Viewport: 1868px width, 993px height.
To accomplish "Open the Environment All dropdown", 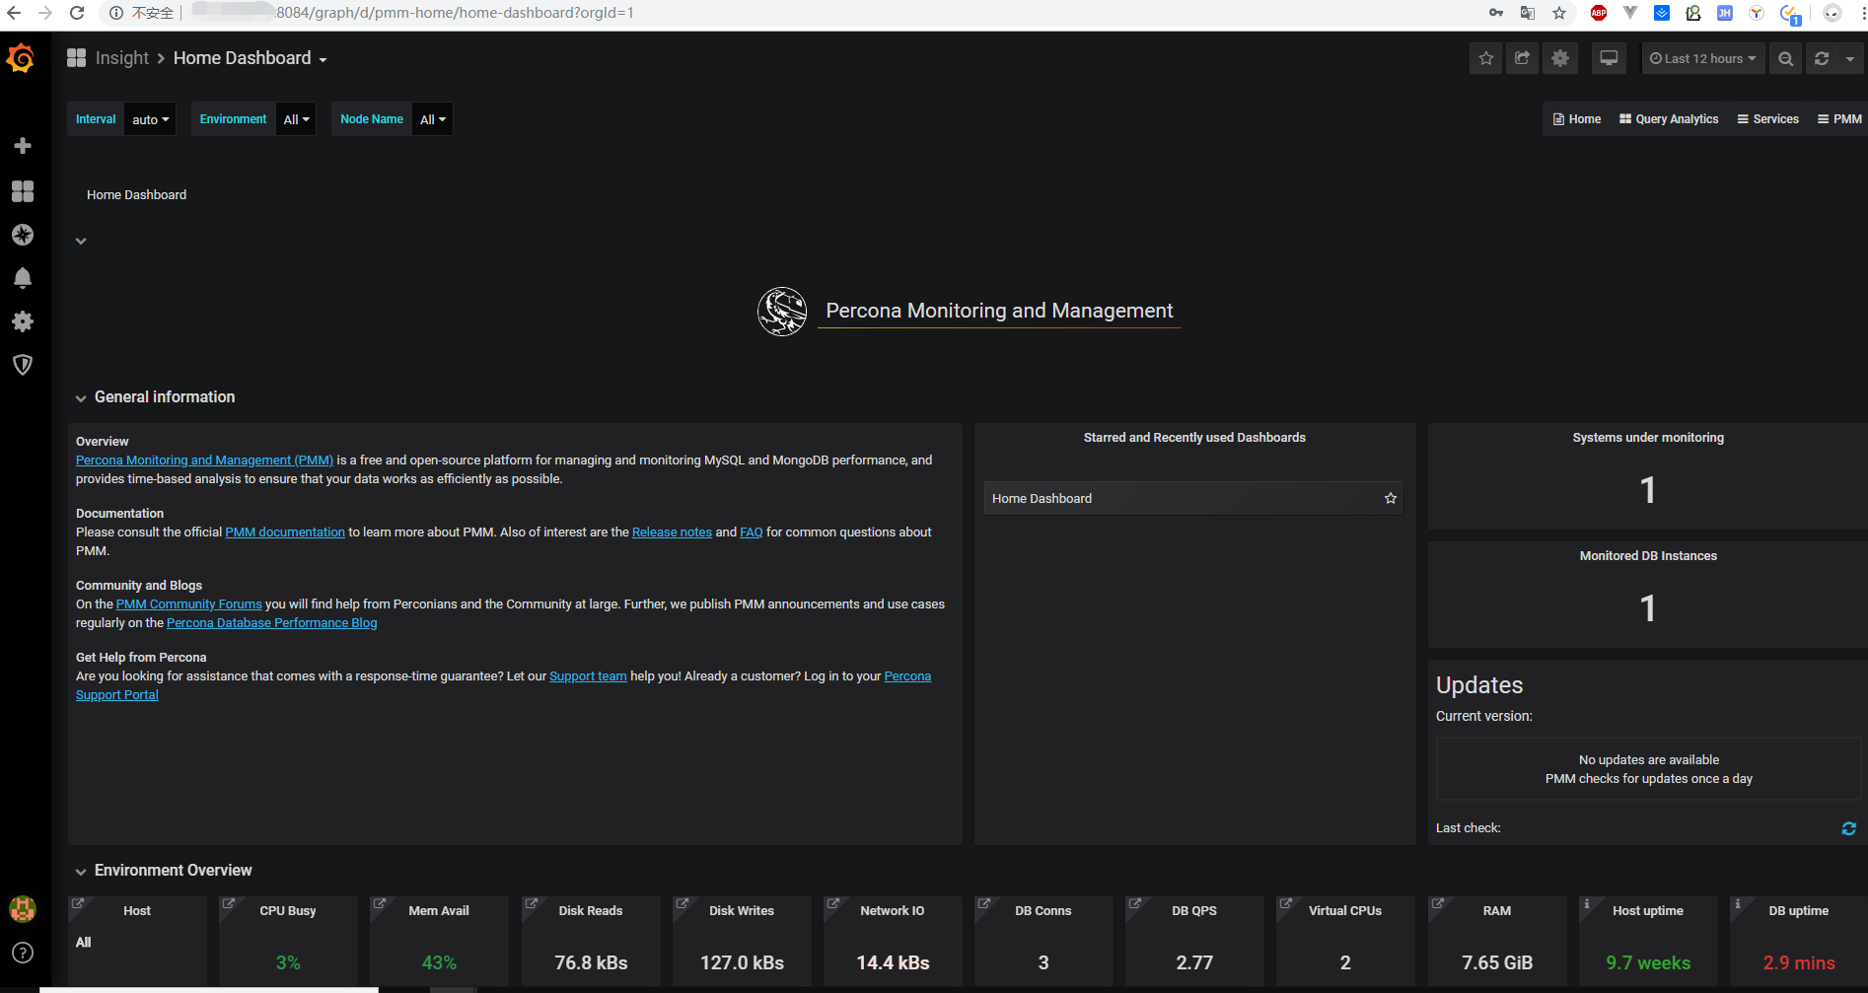I will click(296, 119).
